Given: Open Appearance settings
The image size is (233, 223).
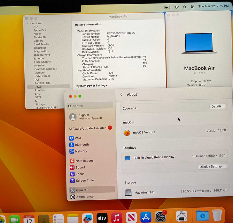Looking at the screenshot, I should point(82,197).
